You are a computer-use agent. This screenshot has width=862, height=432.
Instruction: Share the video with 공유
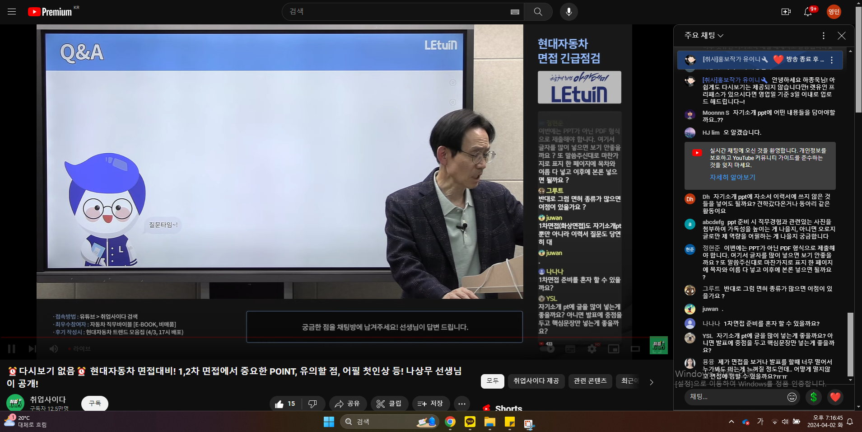click(x=347, y=404)
